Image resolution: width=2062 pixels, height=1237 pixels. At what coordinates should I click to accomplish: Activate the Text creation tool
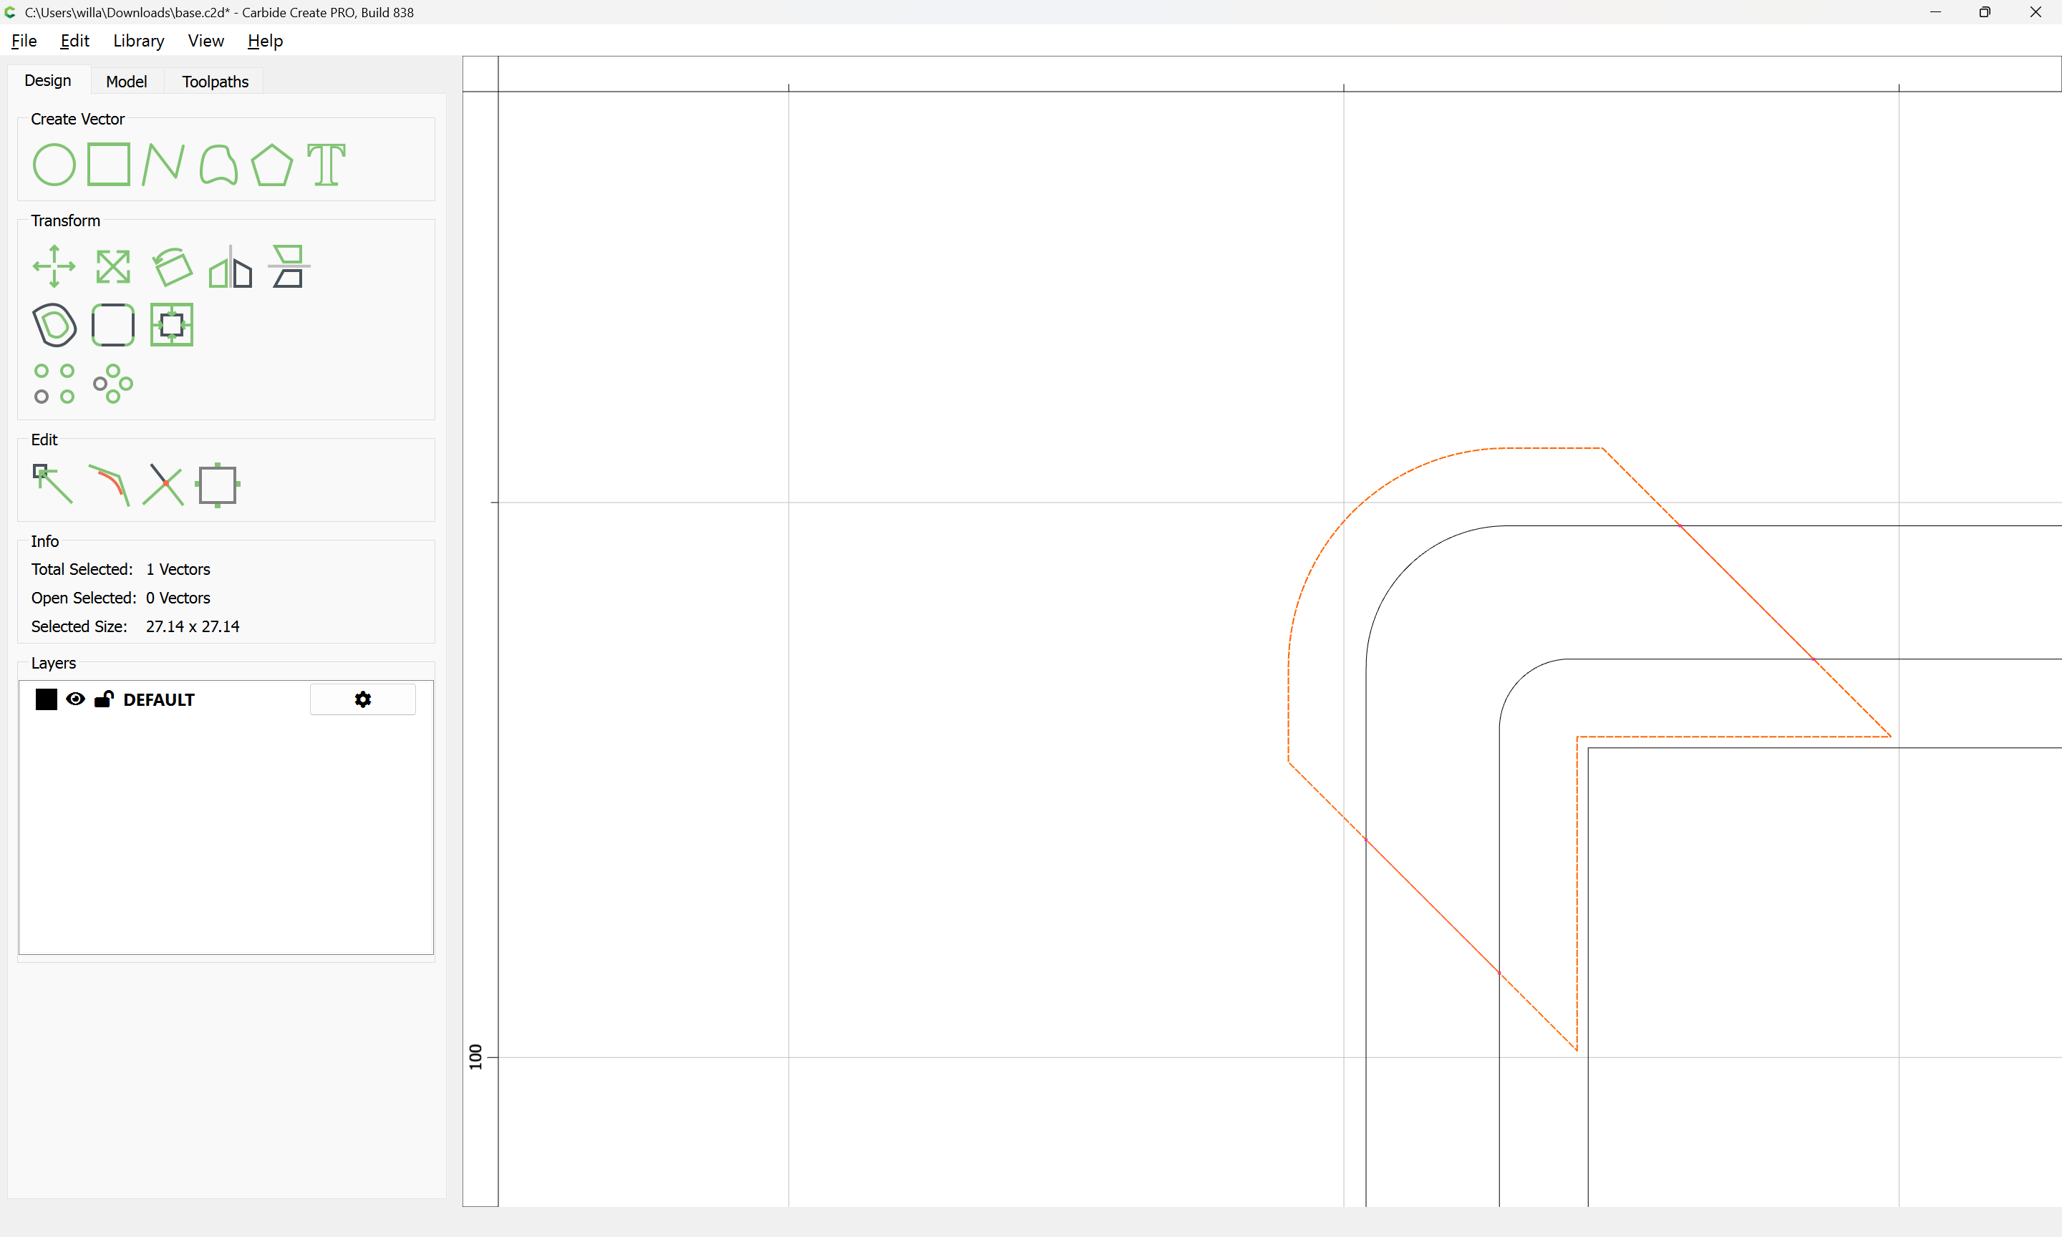point(326,164)
